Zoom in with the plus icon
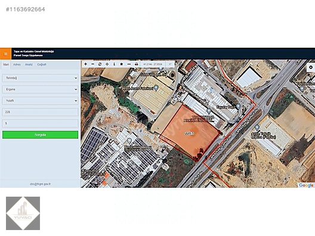The image size is (315, 236). click(x=85, y=64)
